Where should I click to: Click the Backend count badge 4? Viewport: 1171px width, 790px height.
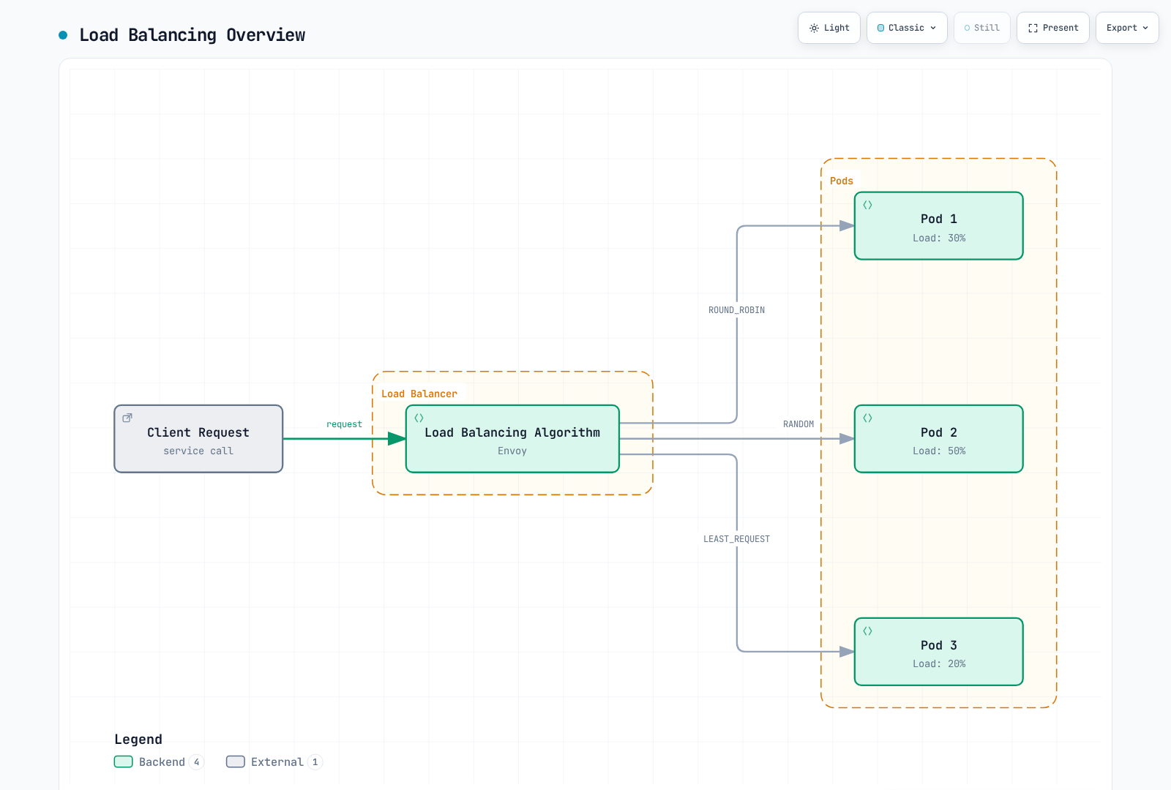pyautogui.click(x=196, y=762)
